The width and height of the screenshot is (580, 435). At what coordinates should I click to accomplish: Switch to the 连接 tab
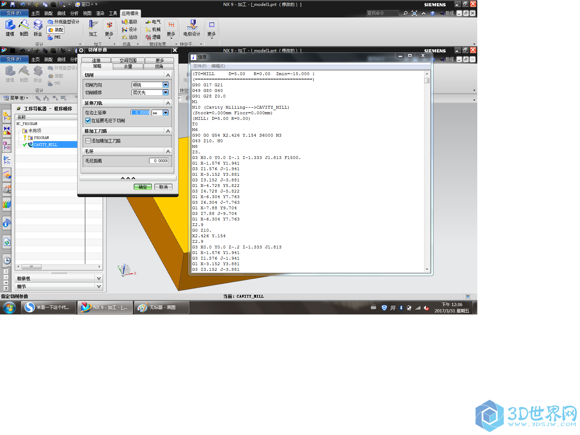click(x=96, y=60)
